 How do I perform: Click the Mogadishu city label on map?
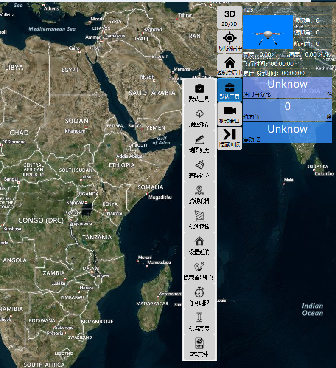coord(160,197)
